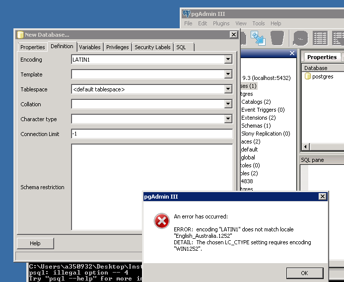This screenshot has width=344, height=282.
Task: Click the create object toolbar icon
Action: 258,38
